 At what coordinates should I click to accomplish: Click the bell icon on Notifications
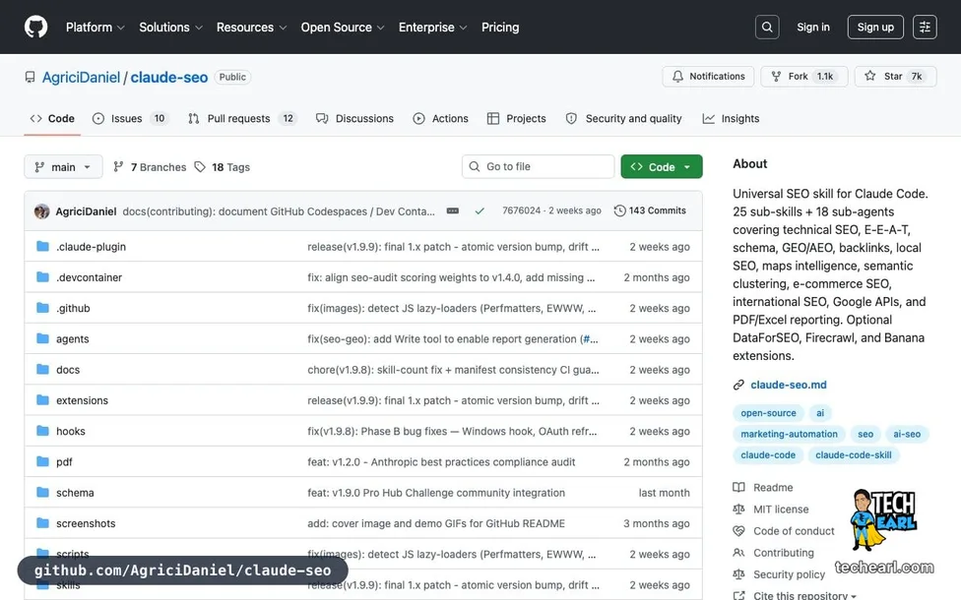click(x=677, y=77)
